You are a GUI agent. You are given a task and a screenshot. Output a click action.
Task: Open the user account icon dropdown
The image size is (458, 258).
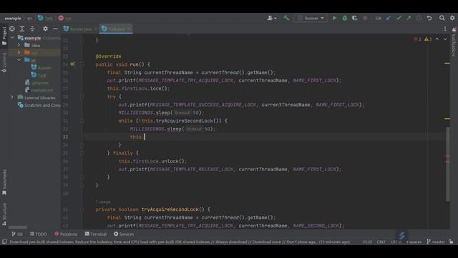(272, 18)
